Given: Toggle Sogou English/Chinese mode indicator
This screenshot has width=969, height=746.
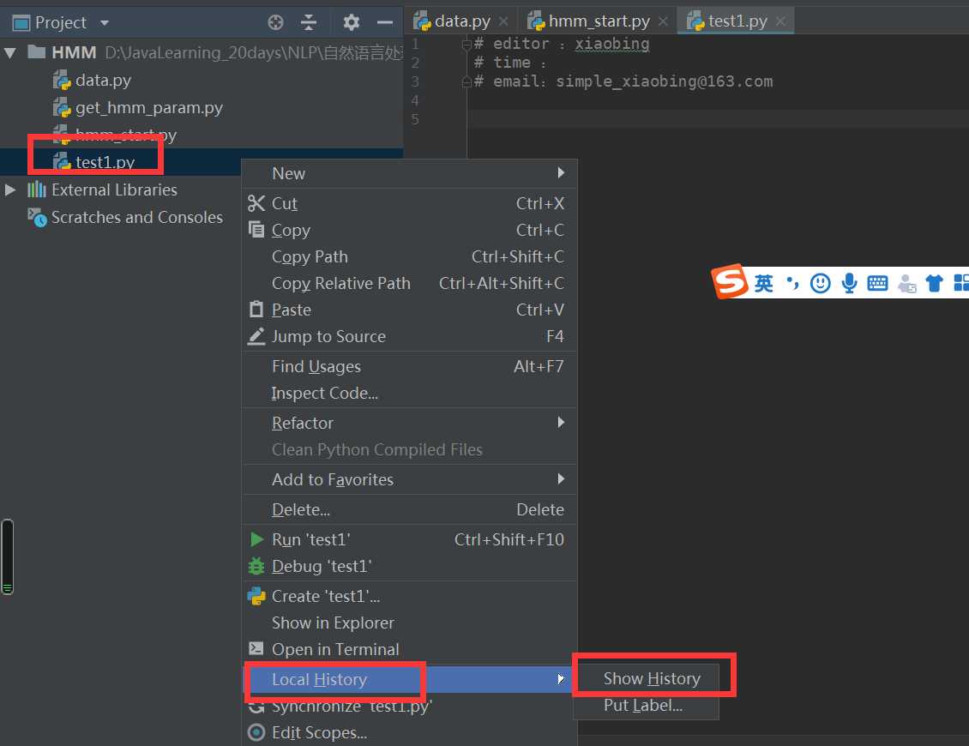Looking at the screenshot, I should click(x=763, y=284).
